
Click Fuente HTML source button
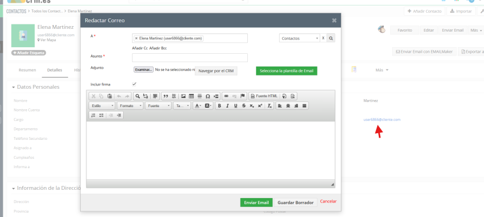click(264, 96)
